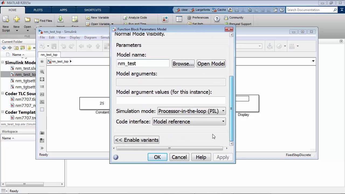Click the Search Documentation magnifier icon
The height and width of the screenshot is (194, 345).
(x=335, y=10)
